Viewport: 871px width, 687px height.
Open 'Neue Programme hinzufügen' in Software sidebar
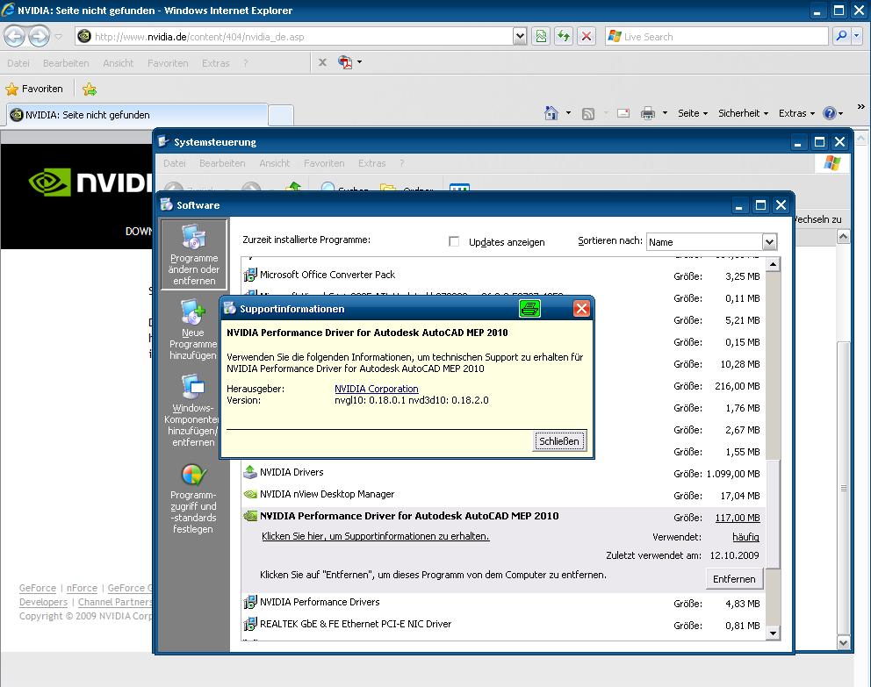(x=193, y=330)
